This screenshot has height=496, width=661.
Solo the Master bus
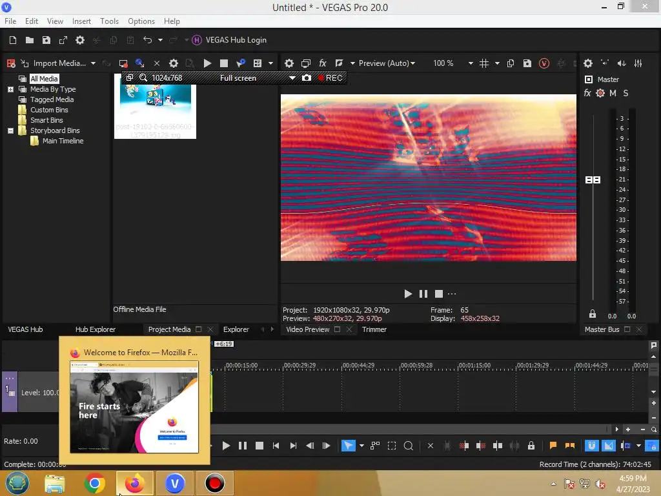625,93
